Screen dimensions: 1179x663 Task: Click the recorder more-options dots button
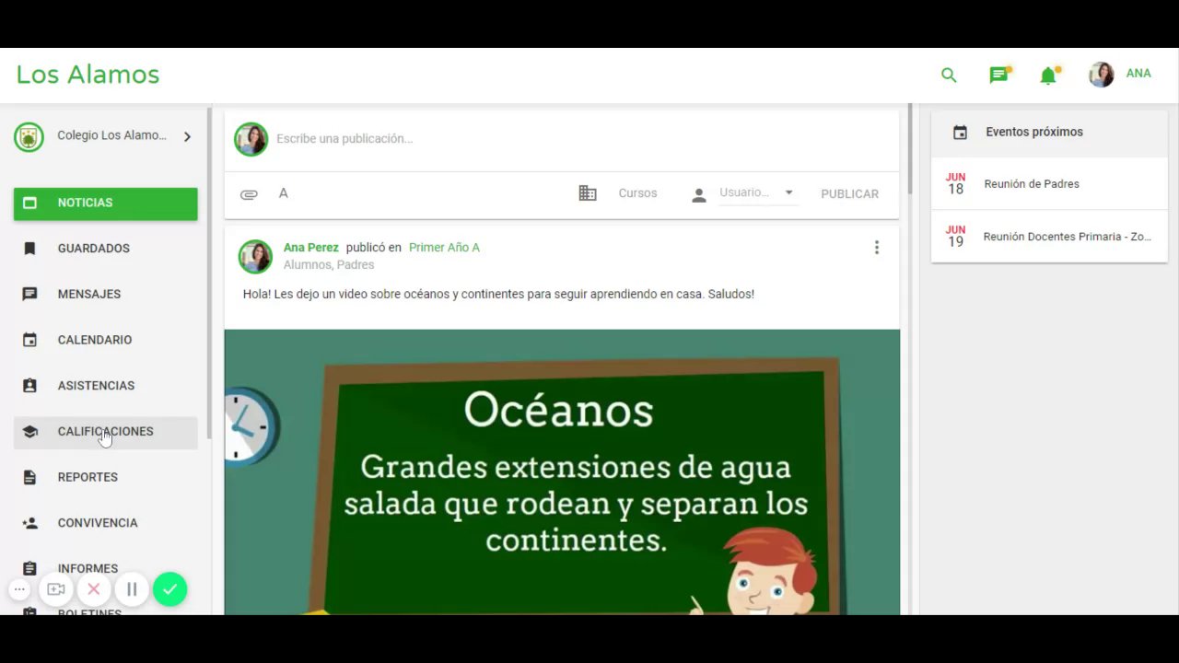(19, 589)
